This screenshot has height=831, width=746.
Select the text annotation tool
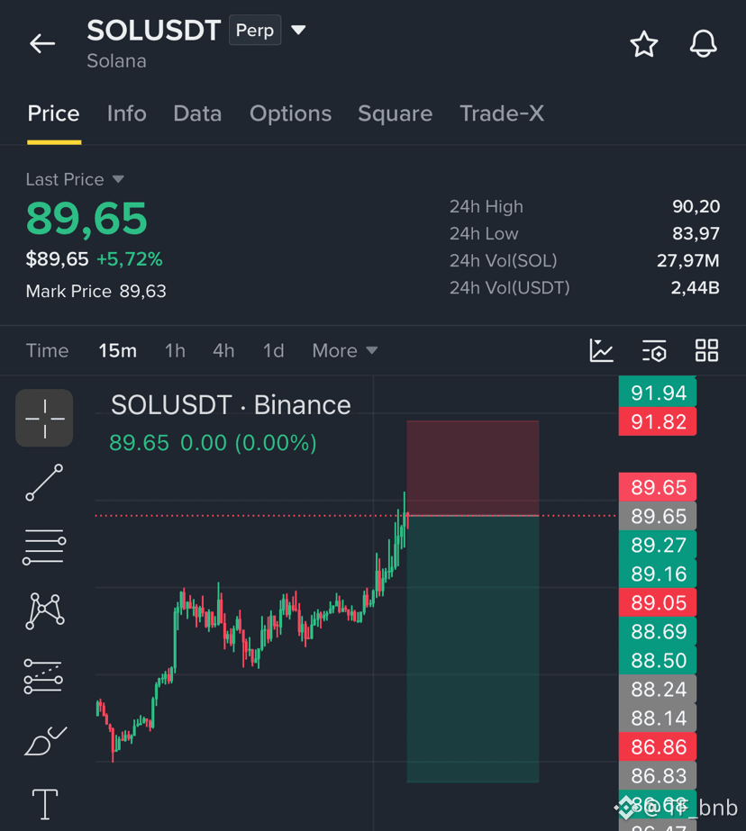(x=45, y=804)
